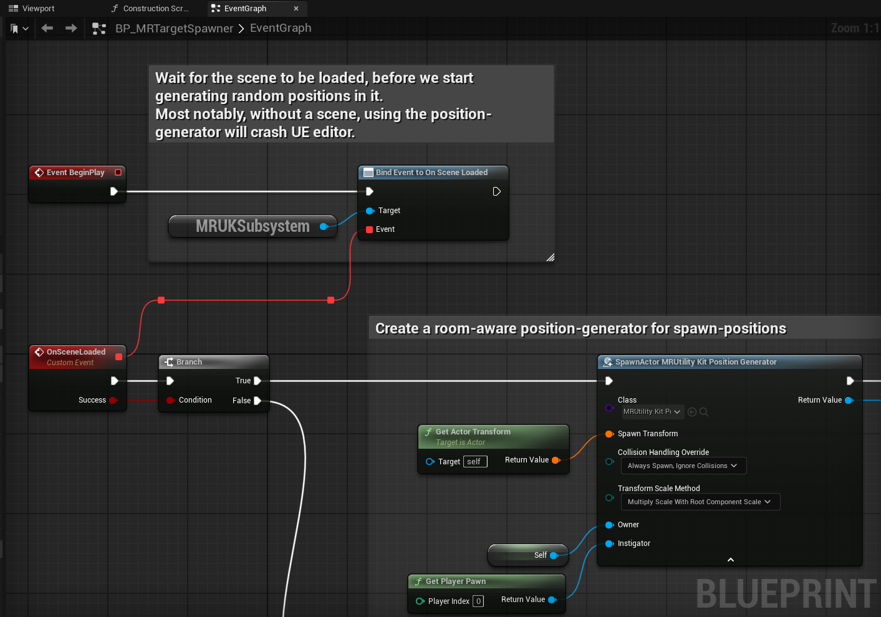Collapse the SpawnActor node advanced pins
881x617 pixels.
[x=730, y=560]
